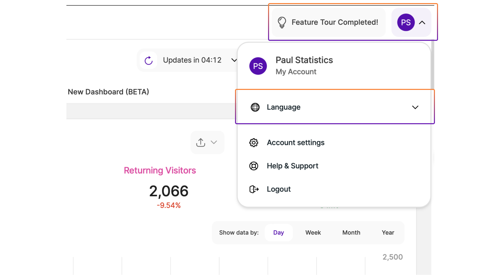Switch chart data to Year

point(388,233)
